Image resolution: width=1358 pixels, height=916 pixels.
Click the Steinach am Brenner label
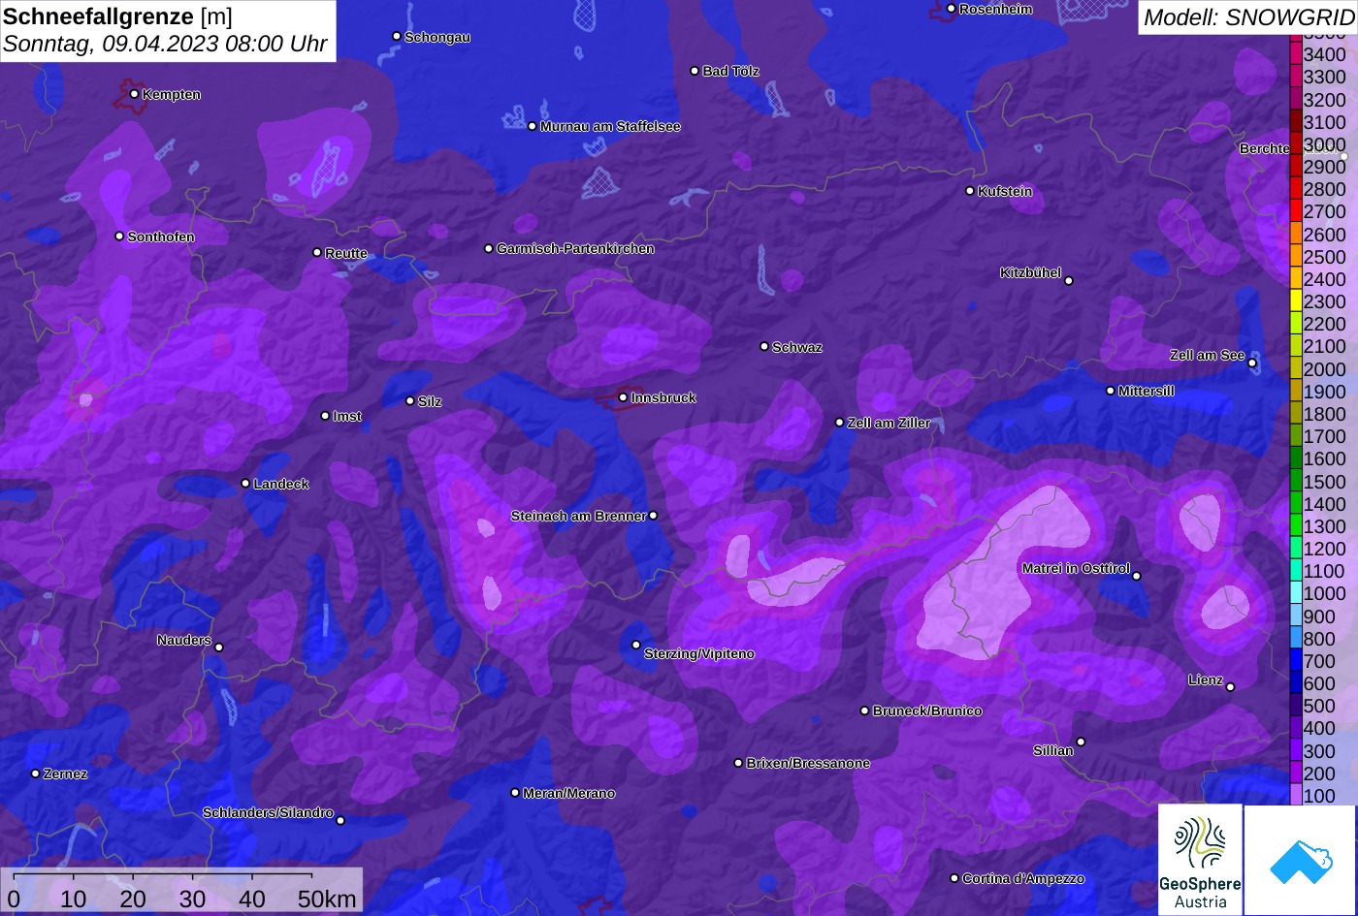pos(578,516)
